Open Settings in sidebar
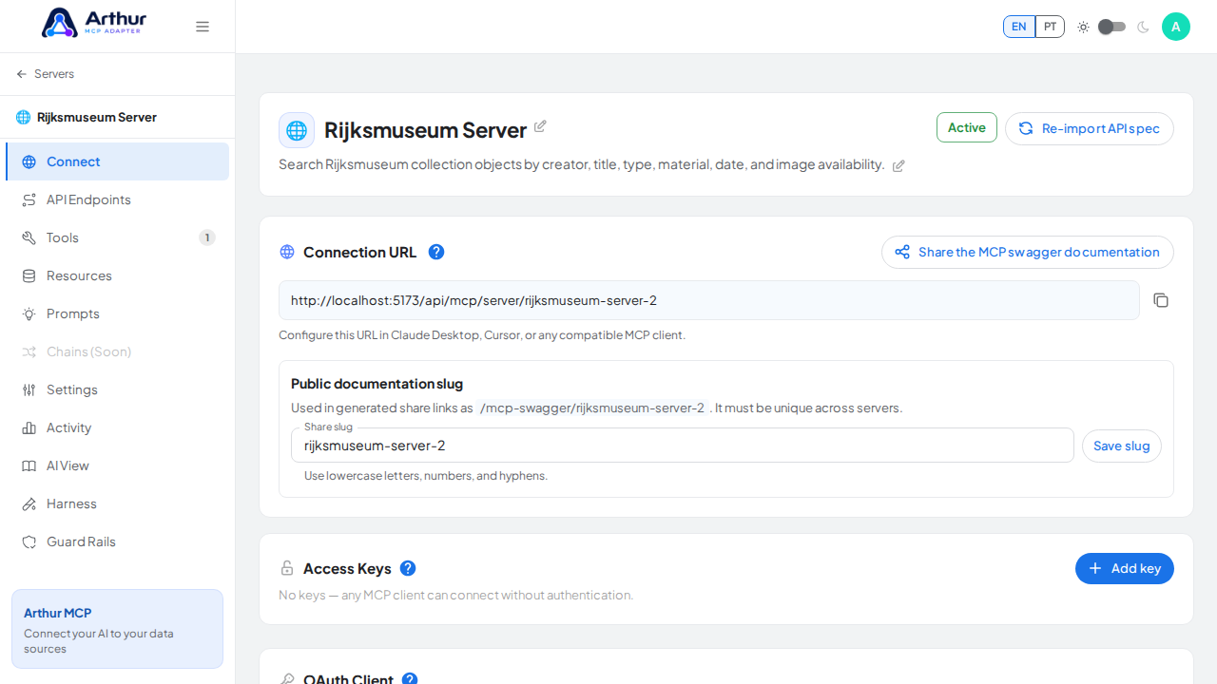1217x684 pixels. point(117,389)
